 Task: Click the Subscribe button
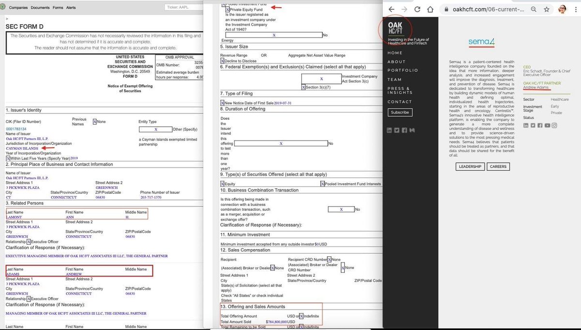coord(400,112)
